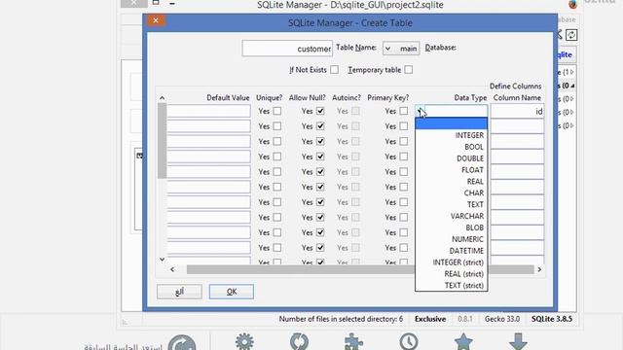Viewport: 623px width, 350px height.
Task: Click the 0.8.1 version status entry
Action: point(465,319)
